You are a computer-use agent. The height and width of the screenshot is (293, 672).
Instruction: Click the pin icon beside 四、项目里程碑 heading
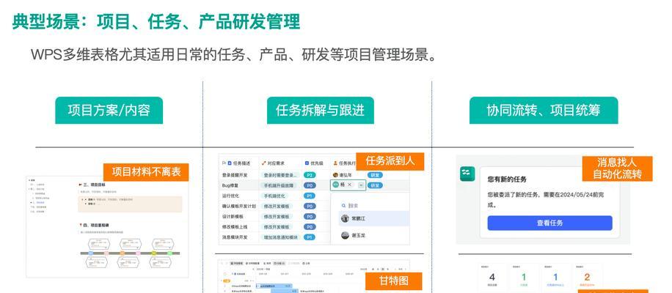pyautogui.click(x=81, y=225)
